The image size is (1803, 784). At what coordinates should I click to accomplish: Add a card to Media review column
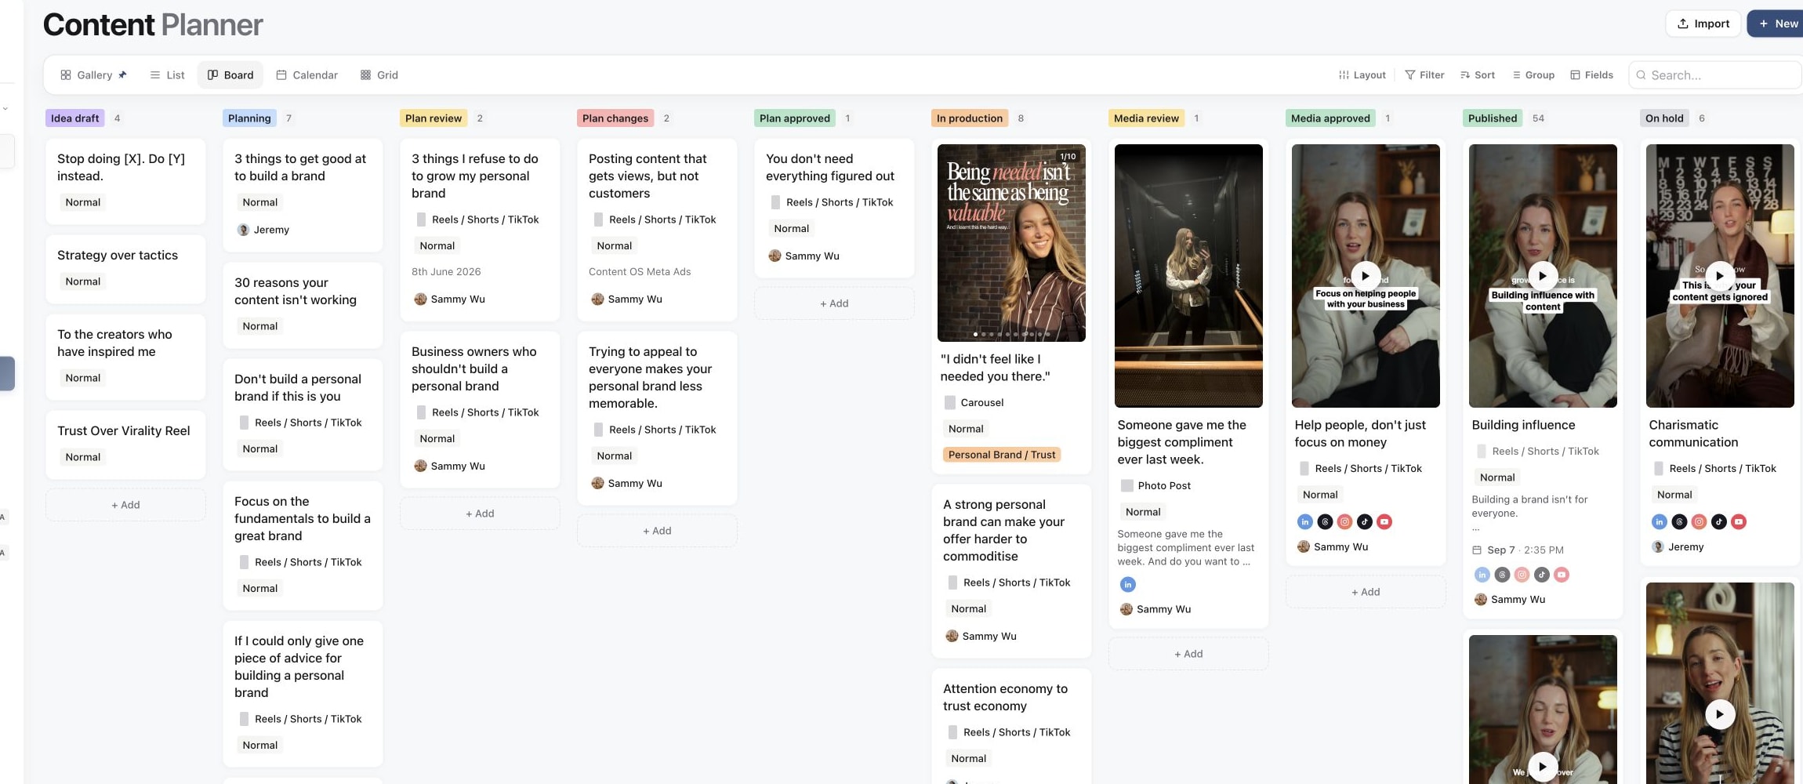click(x=1188, y=654)
